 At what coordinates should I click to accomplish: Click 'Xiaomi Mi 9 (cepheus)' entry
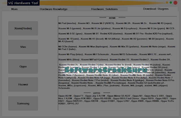coord(125,28)
